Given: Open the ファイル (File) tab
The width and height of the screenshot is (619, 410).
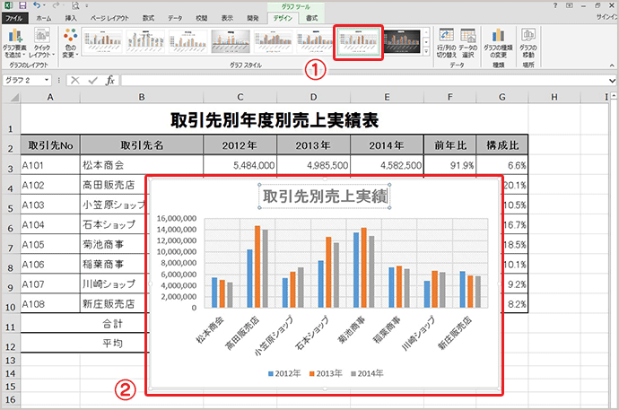Looking at the screenshot, I should click(x=13, y=17).
